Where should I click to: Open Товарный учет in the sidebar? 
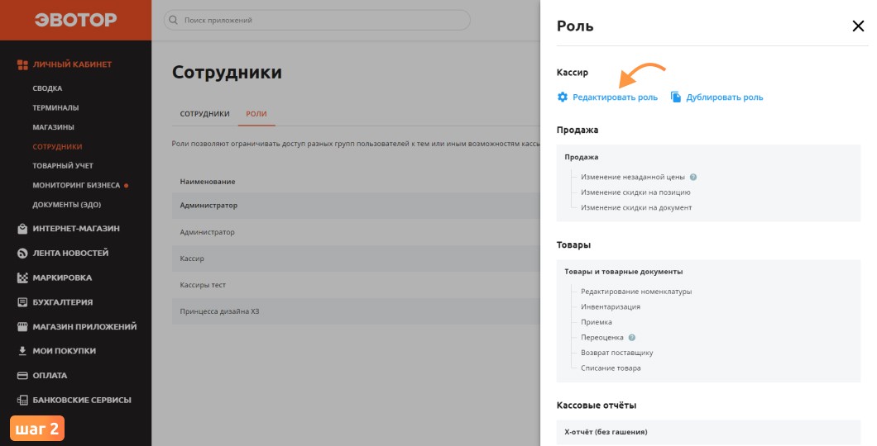click(x=63, y=166)
